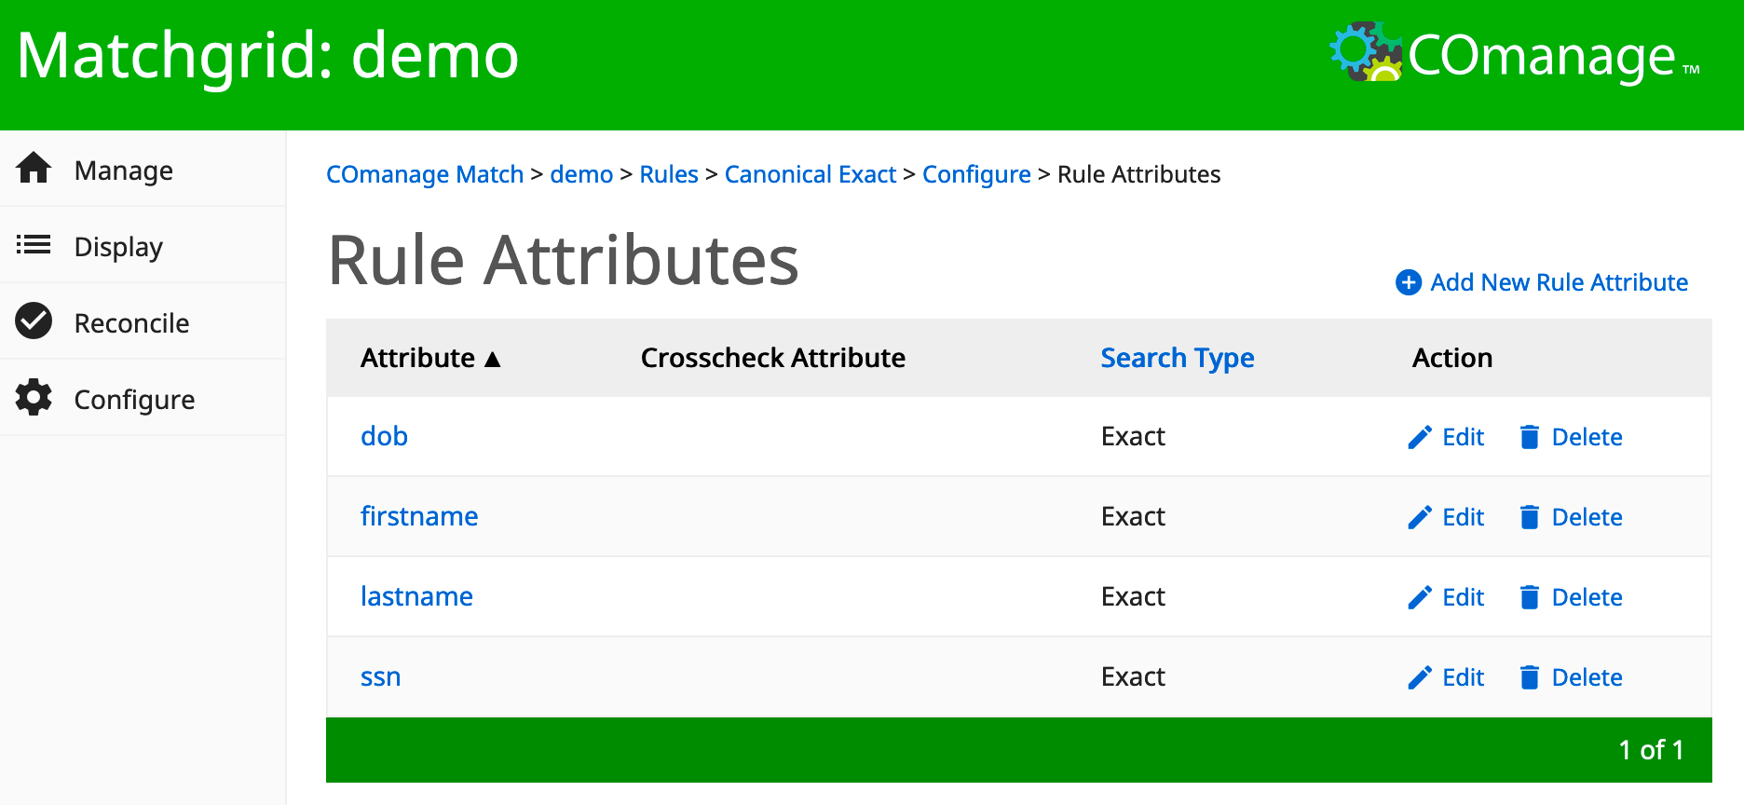The height and width of the screenshot is (805, 1744).
Task: Open the Manage sidebar menu item
Action: tap(143, 169)
